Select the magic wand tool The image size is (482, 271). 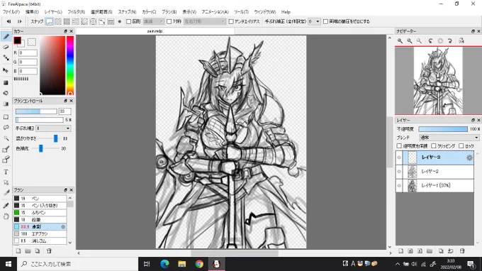(x=6, y=138)
